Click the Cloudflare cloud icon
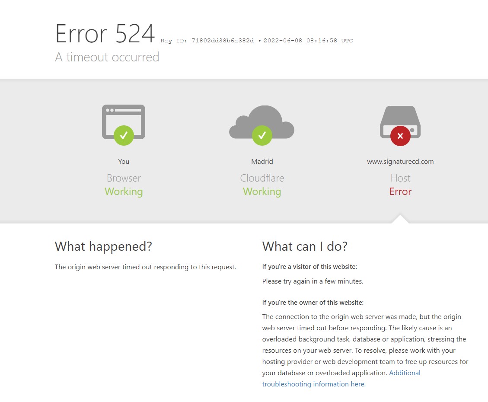488x402 pixels. click(x=262, y=122)
